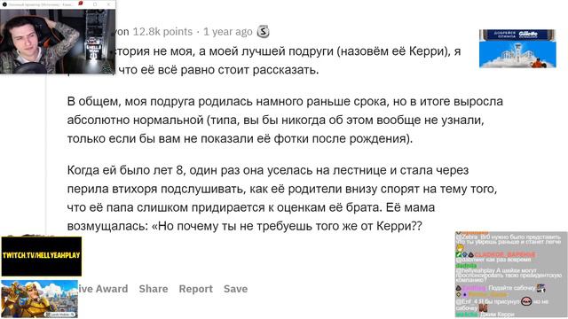Image resolution: width=568 pixels, height=319 pixels.
Task: Click the yellow smiley emote in chat
Action: coord(460,248)
